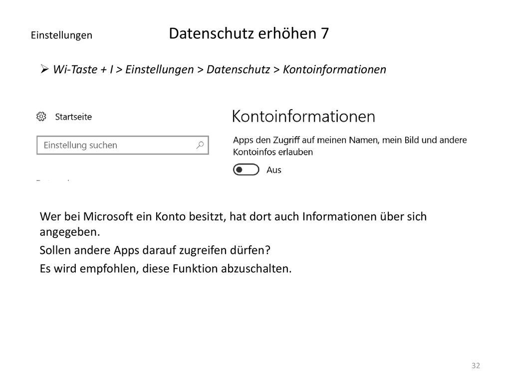Click the paragraph starting Wer bei Microsoft

tap(233, 224)
